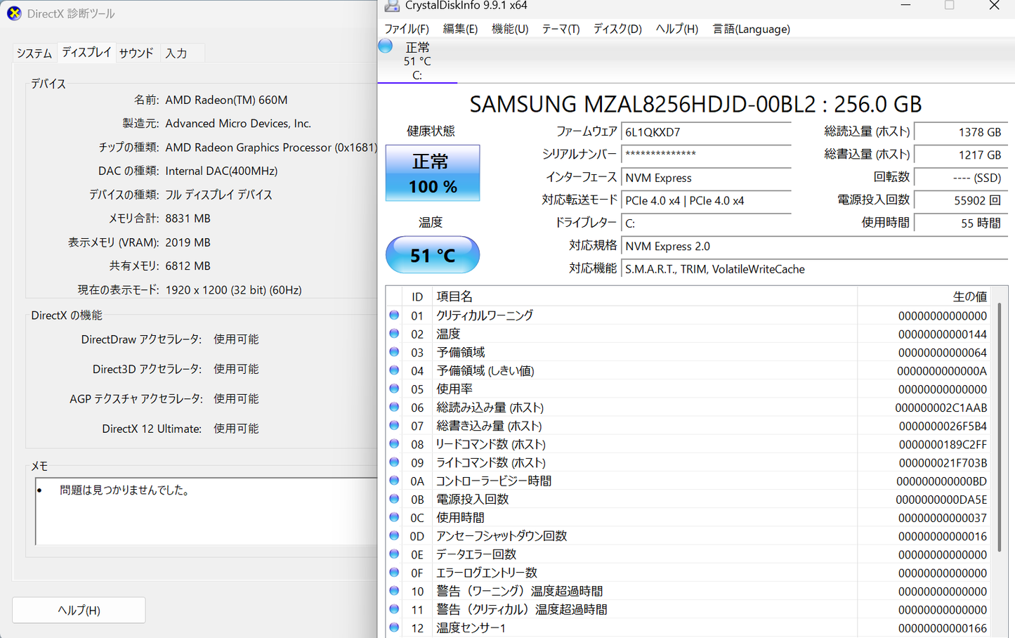Viewport: 1015px width, 638px height.
Task: Click the DirectX 12 Ultimate 使用可能 value
Action: [x=236, y=429]
